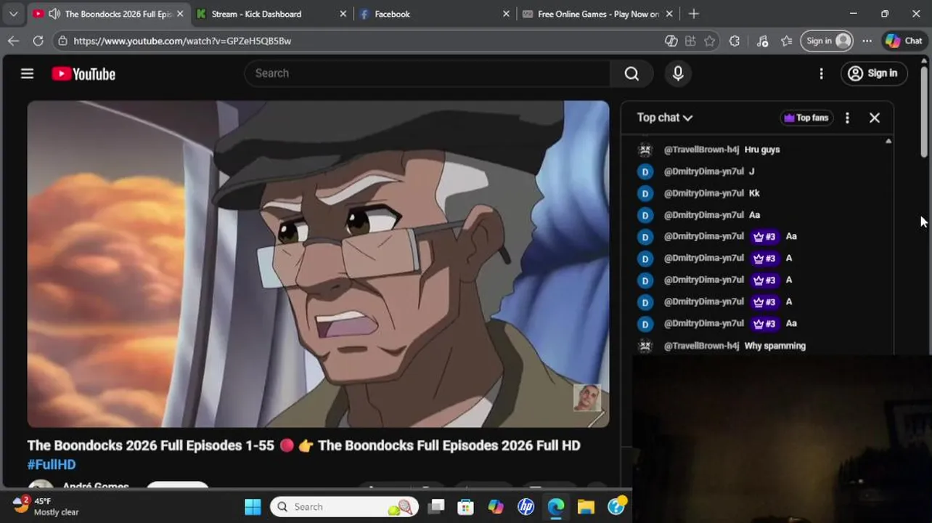Viewport: 932px width, 523px height.
Task: Open Copilot Chat sidebar
Action: click(904, 41)
